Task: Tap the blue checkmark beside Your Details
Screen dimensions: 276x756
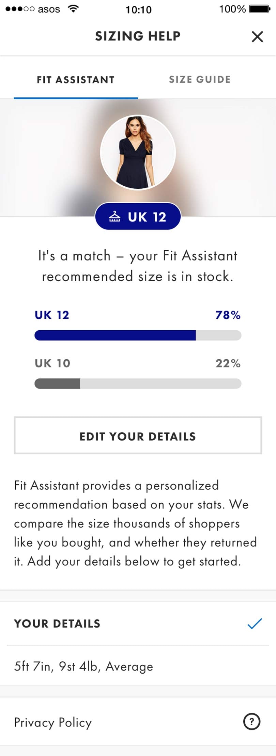Action: (x=255, y=623)
